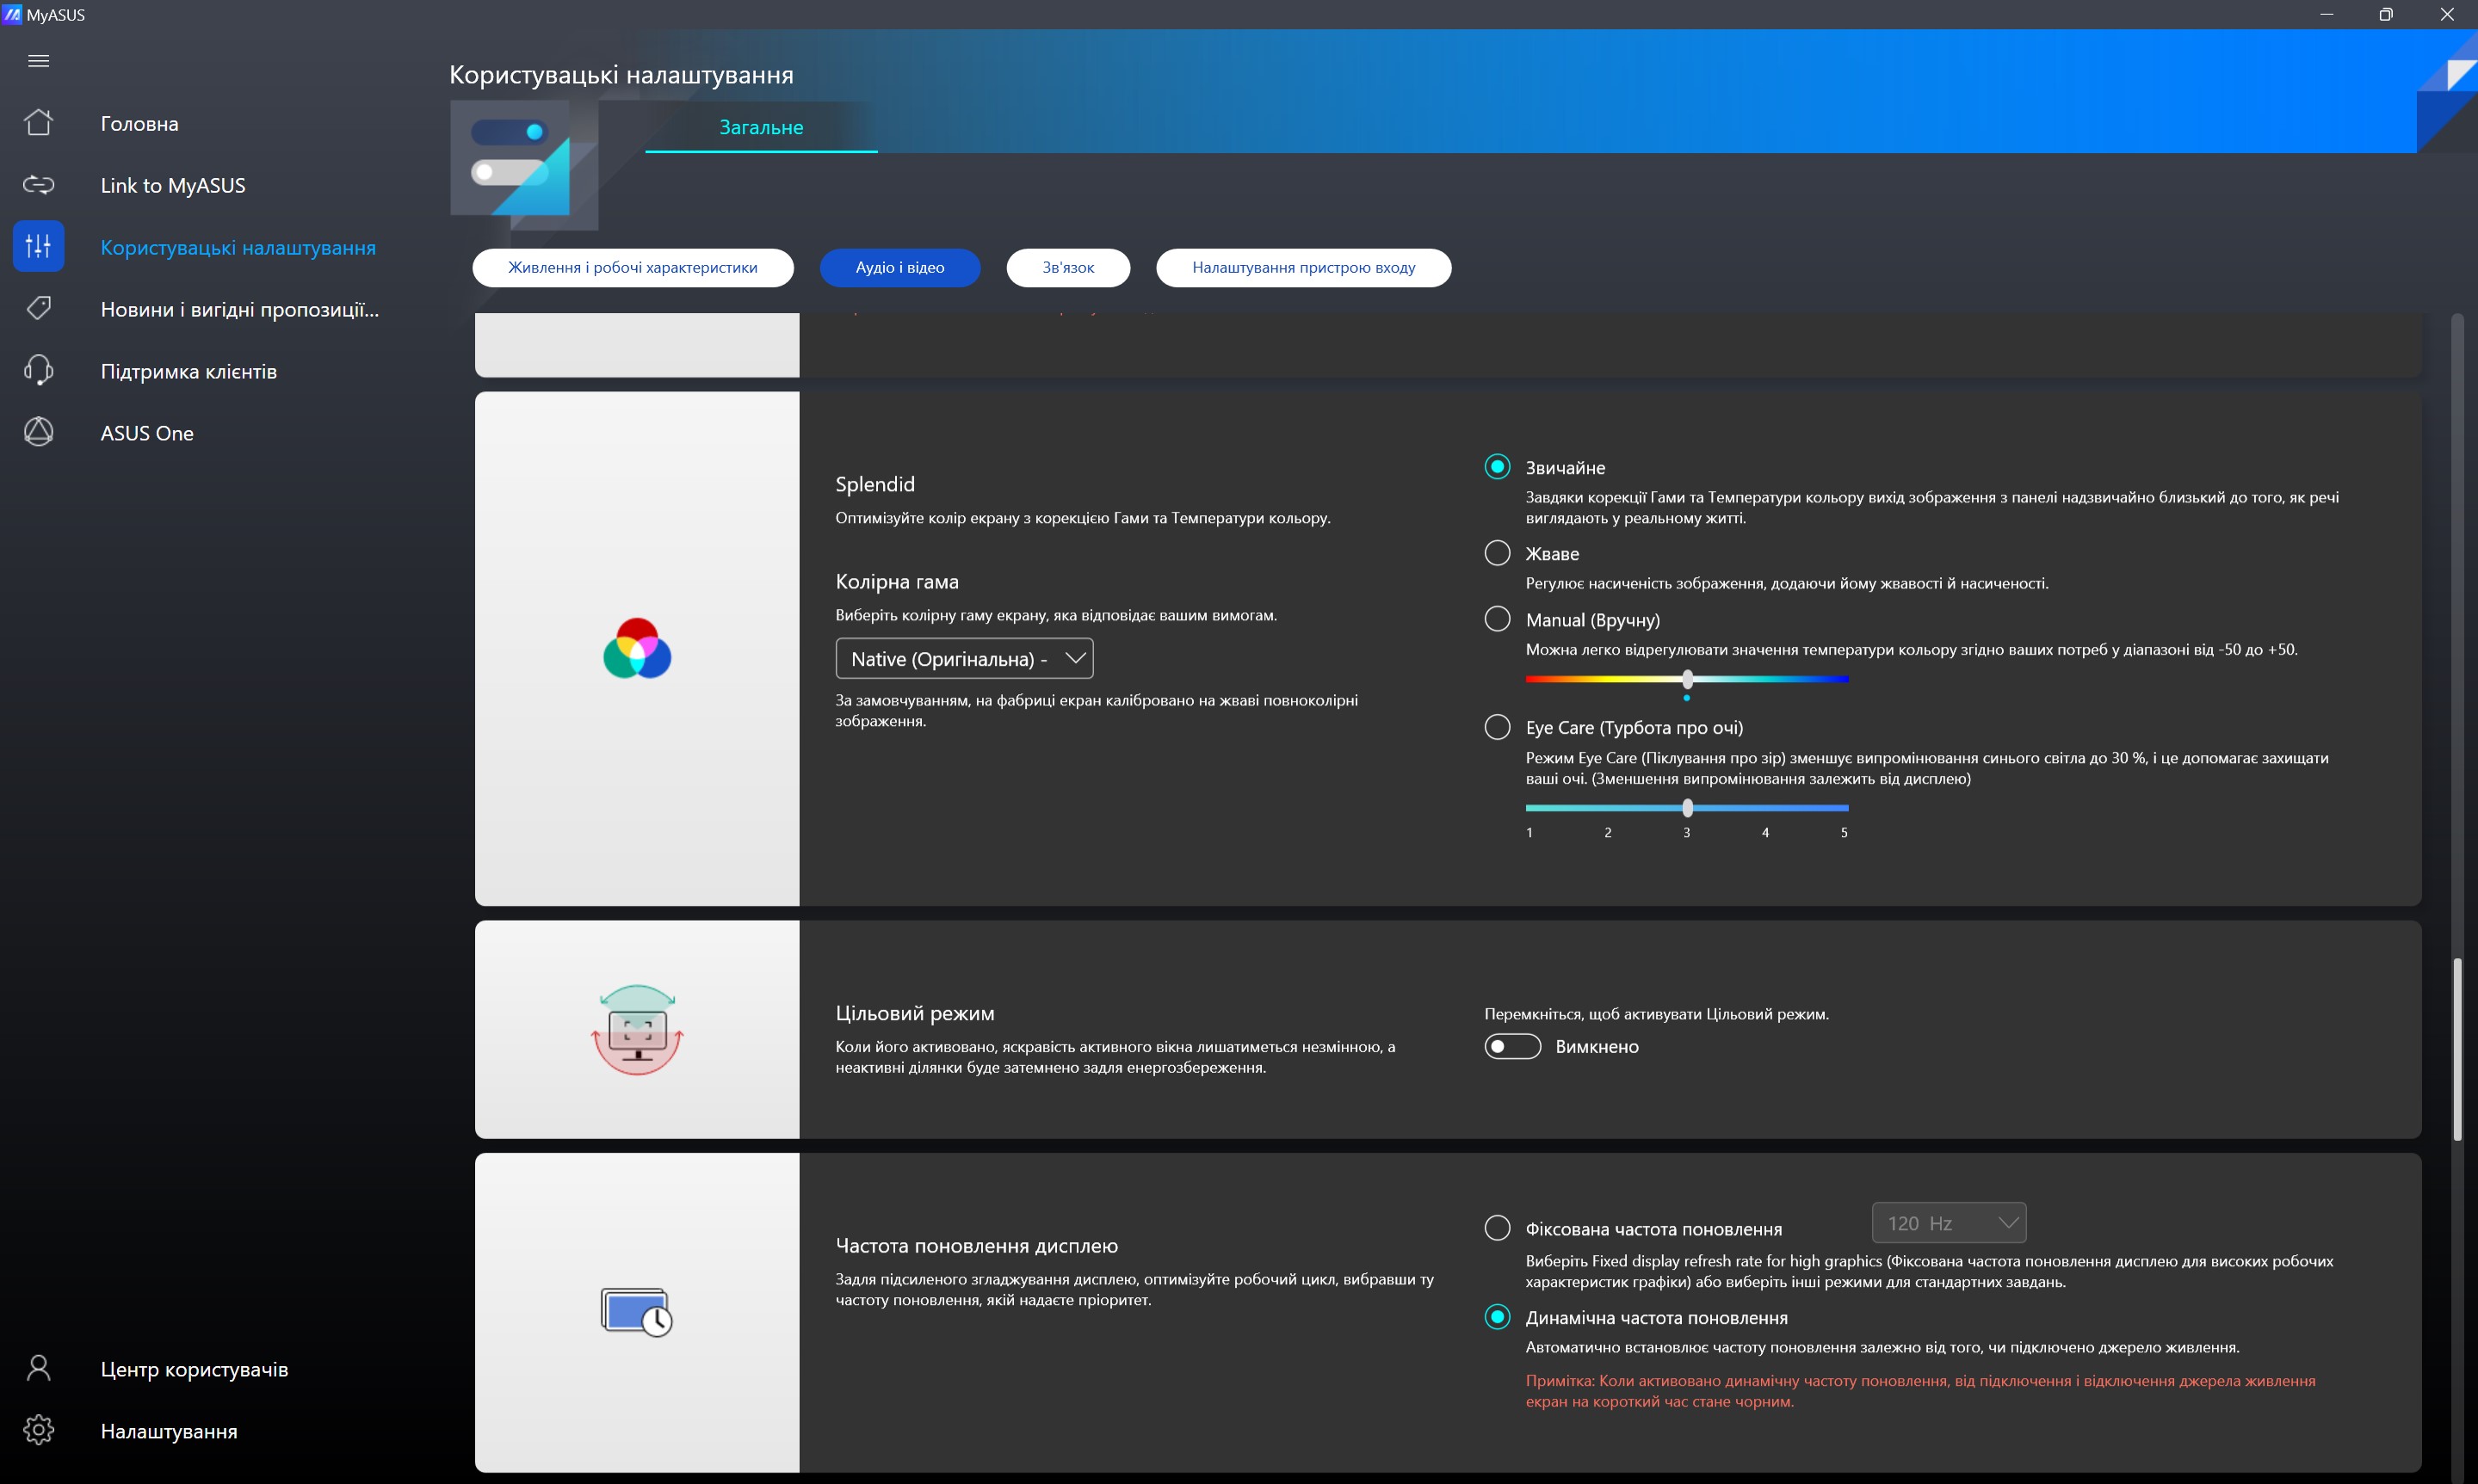Select Eye Care radio option
Image resolution: width=2478 pixels, height=1484 pixels.
click(1497, 727)
